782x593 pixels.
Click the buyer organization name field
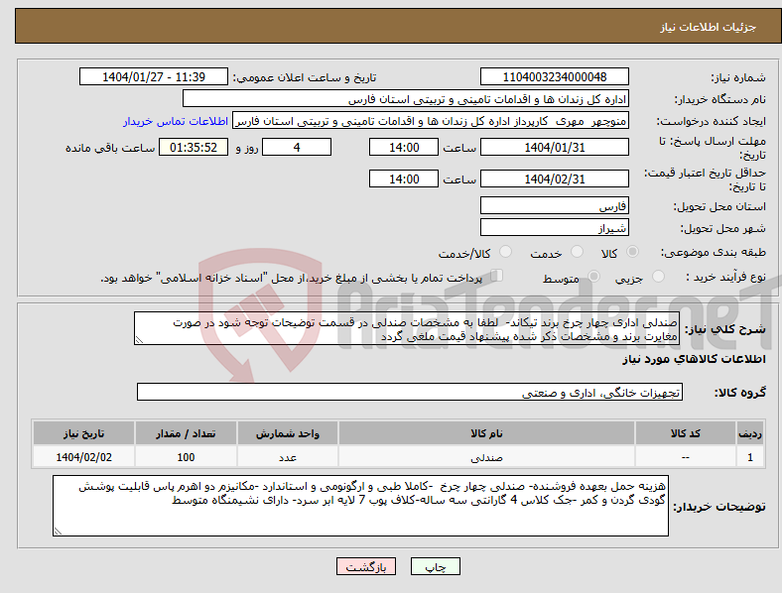pos(406,99)
